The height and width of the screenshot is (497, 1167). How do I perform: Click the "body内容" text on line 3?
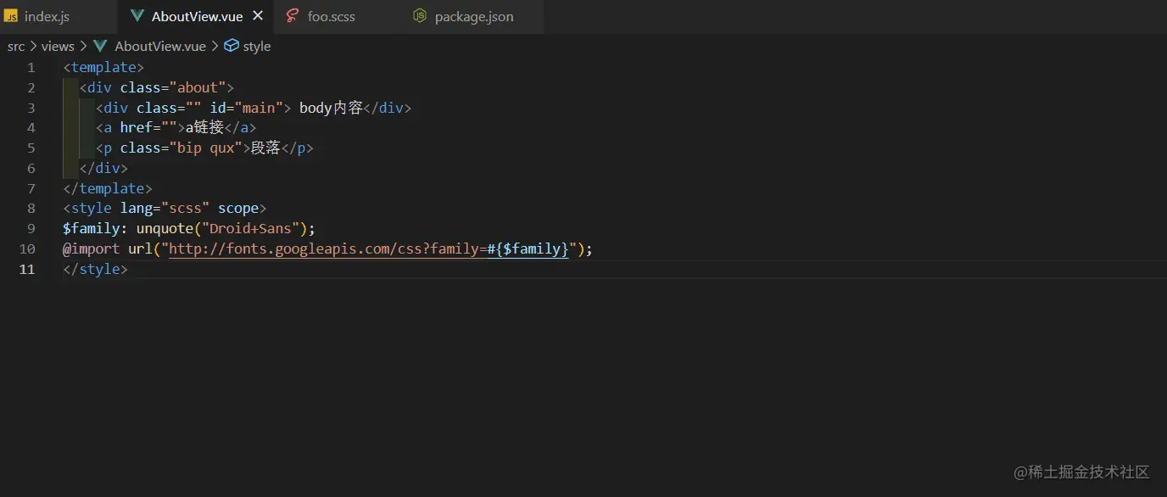pos(331,108)
